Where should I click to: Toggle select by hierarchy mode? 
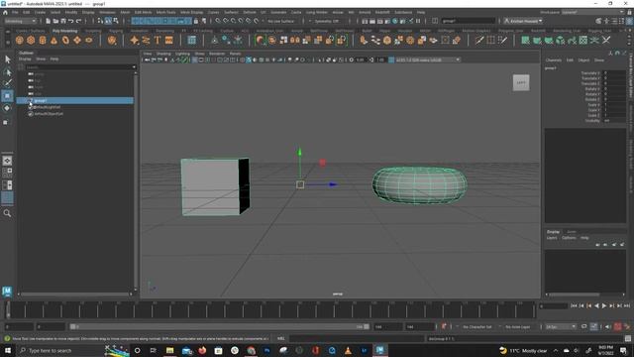(100, 21)
